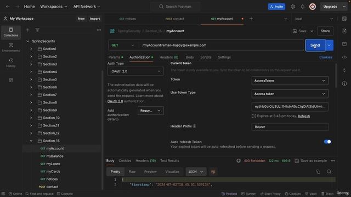Toggle sidebar from status bar icon
This screenshot has width=351, height=197.
[x=3, y=194]
